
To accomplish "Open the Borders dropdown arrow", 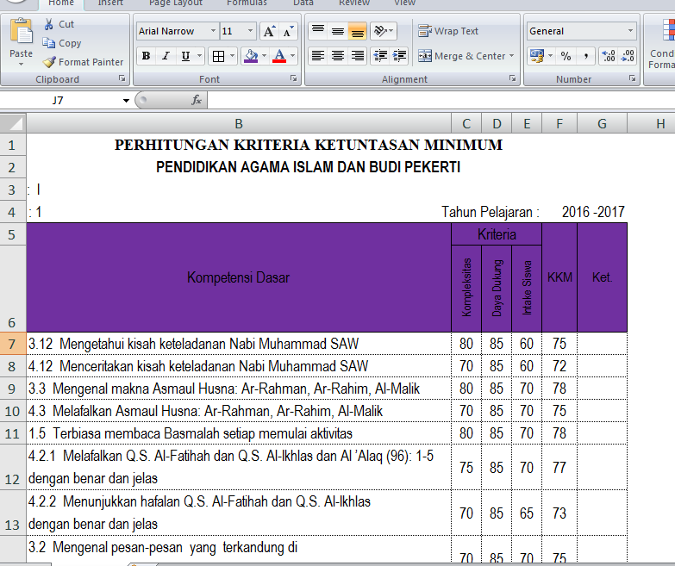I will coord(232,56).
